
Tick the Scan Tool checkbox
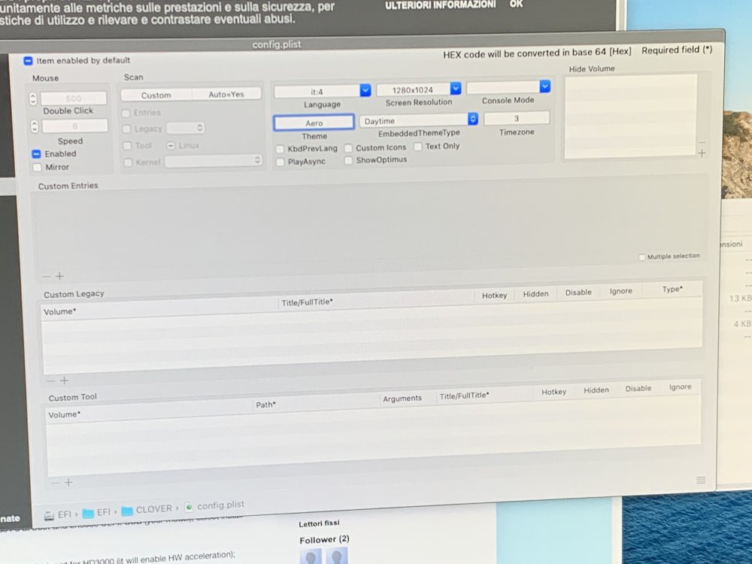point(127,146)
